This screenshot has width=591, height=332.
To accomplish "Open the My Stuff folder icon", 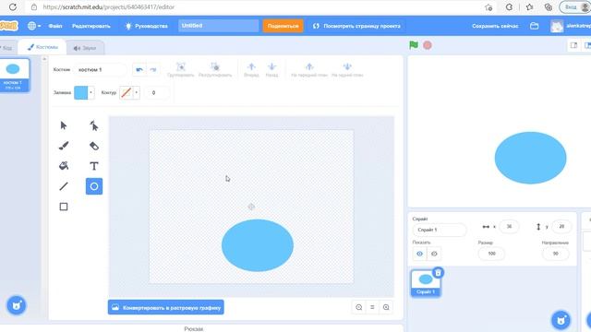I will (x=534, y=26).
